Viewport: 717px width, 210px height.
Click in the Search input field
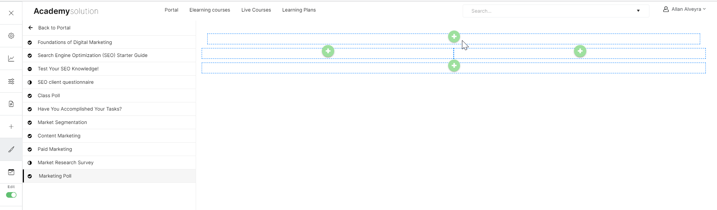(549, 11)
